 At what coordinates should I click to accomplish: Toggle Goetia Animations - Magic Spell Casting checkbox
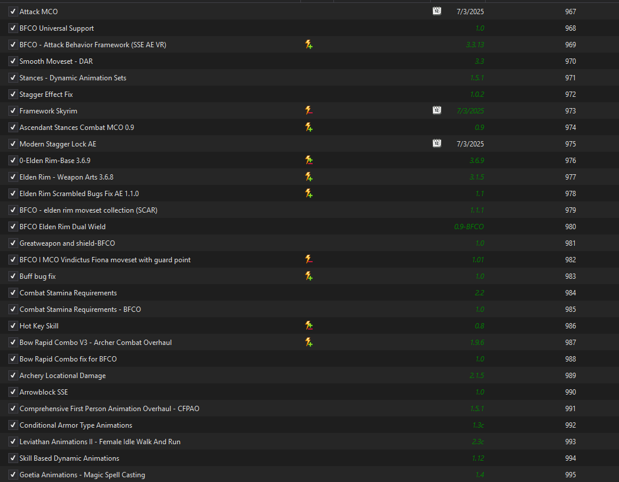coord(13,475)
